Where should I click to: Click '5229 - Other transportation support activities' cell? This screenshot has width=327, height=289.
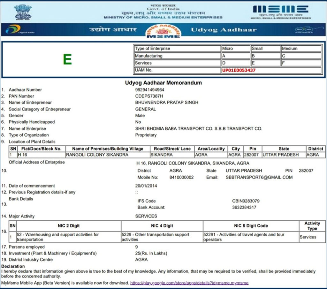pos(162,237)
